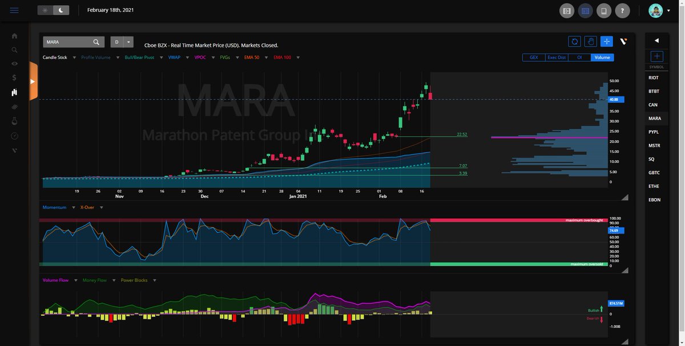
Task: Collapse the right panel with the arrow button
Action: pyautogui.click(x=655, y=40)
